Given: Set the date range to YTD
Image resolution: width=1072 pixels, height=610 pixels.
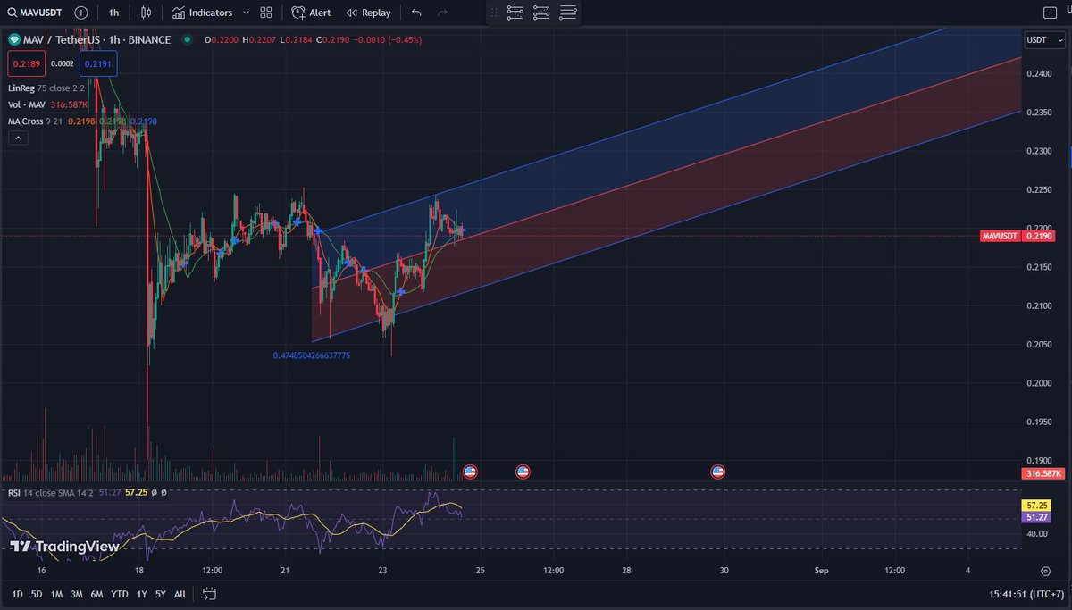Looking at the screenshot, I should click(x=119, y=594).
